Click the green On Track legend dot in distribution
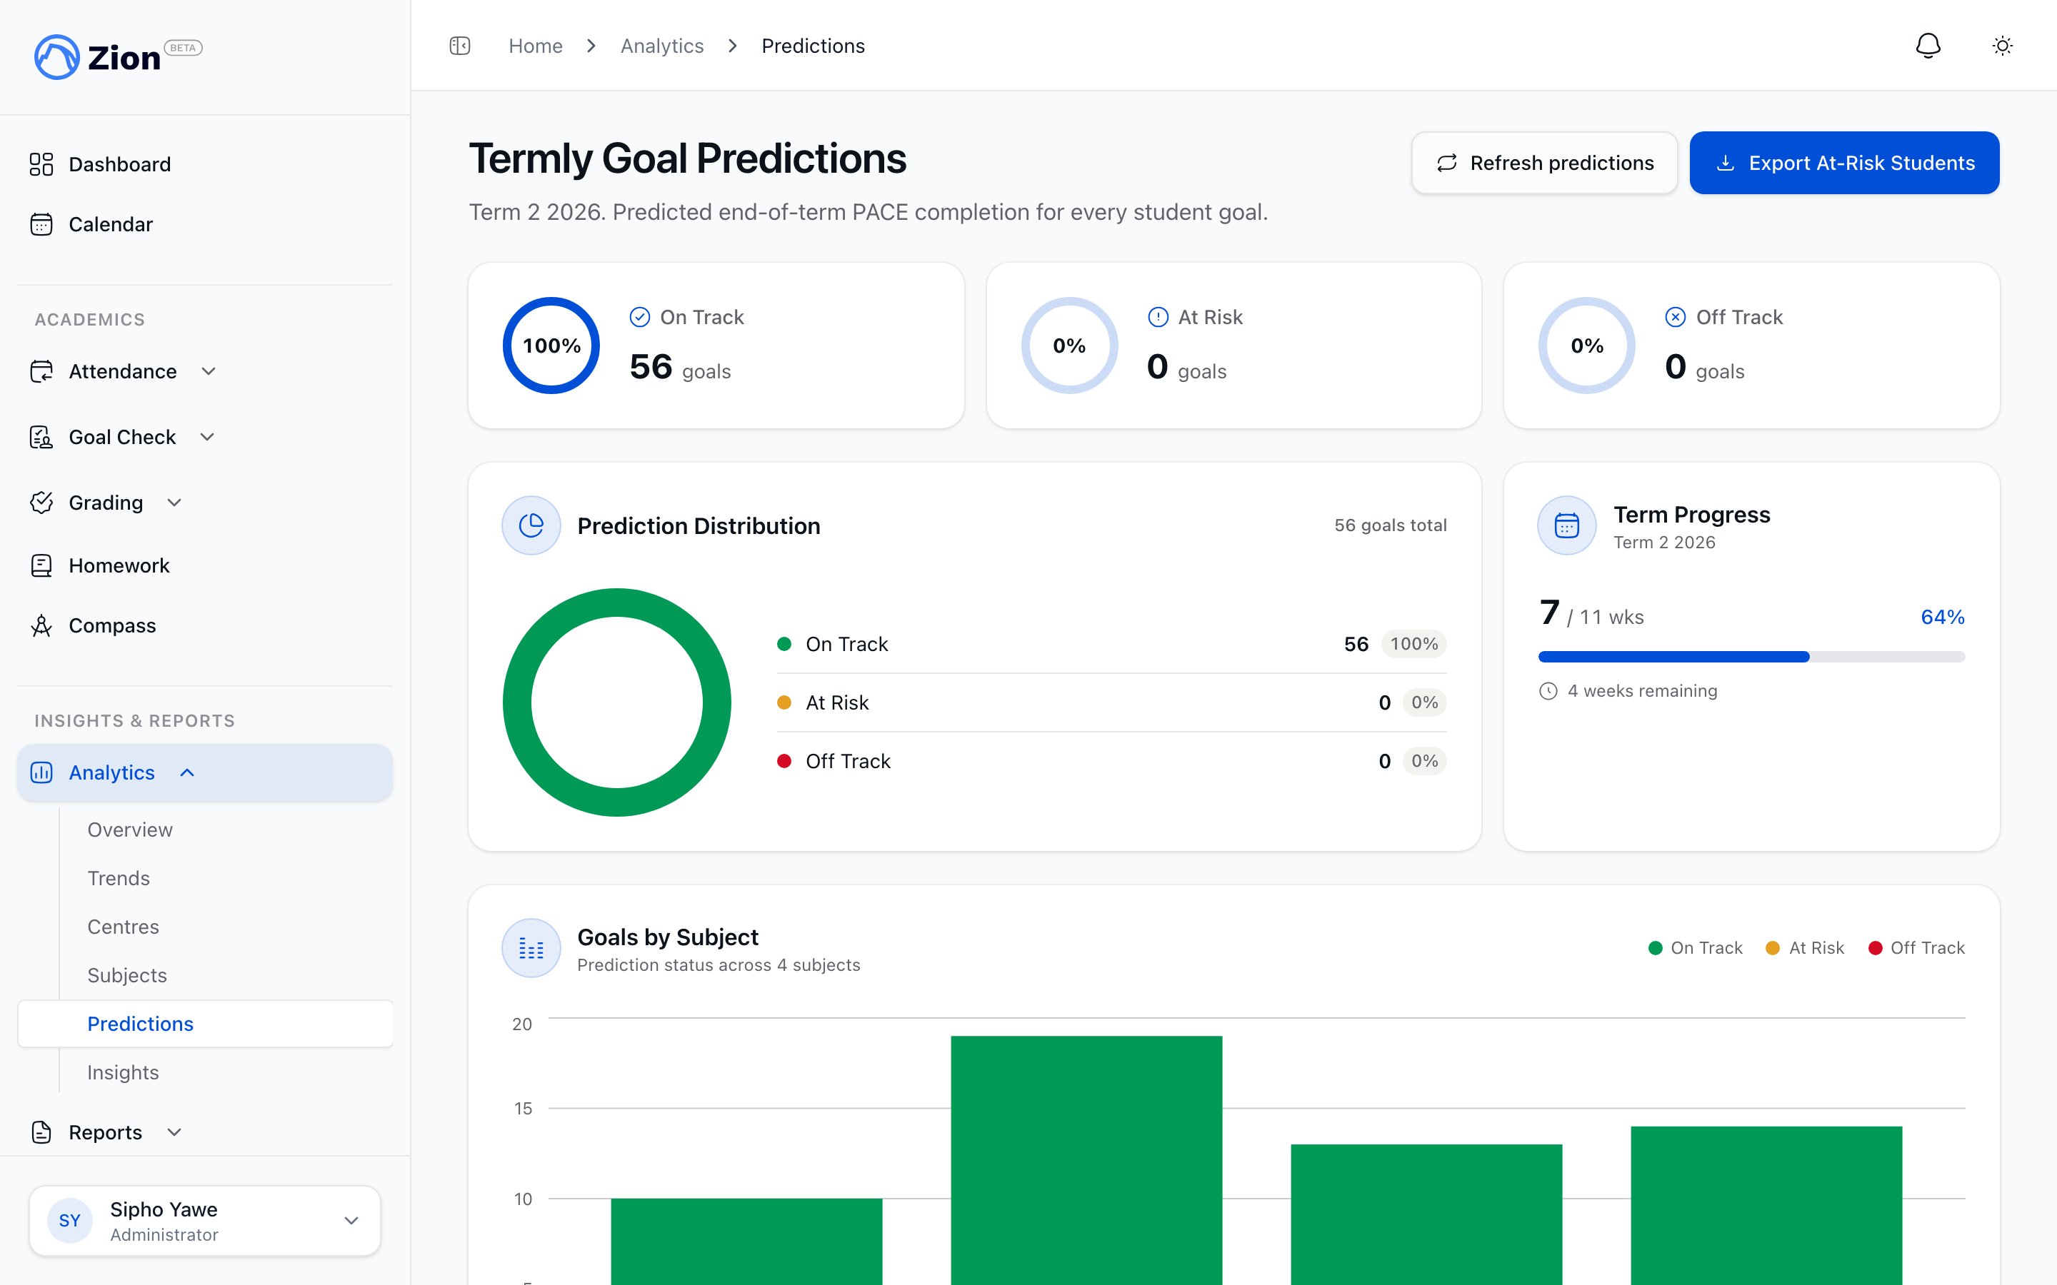Viewport: 2057px width, 1285px height. coord(784,644)
